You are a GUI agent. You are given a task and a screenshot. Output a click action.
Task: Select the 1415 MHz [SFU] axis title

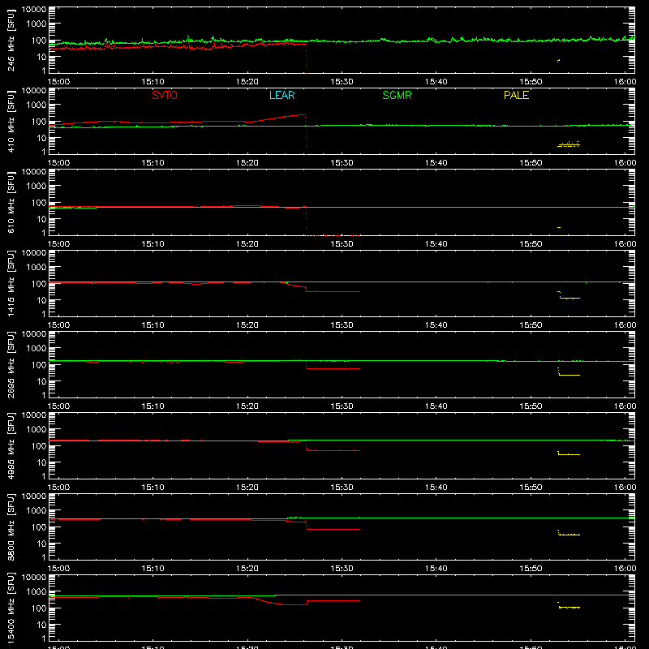click(11, 284)
